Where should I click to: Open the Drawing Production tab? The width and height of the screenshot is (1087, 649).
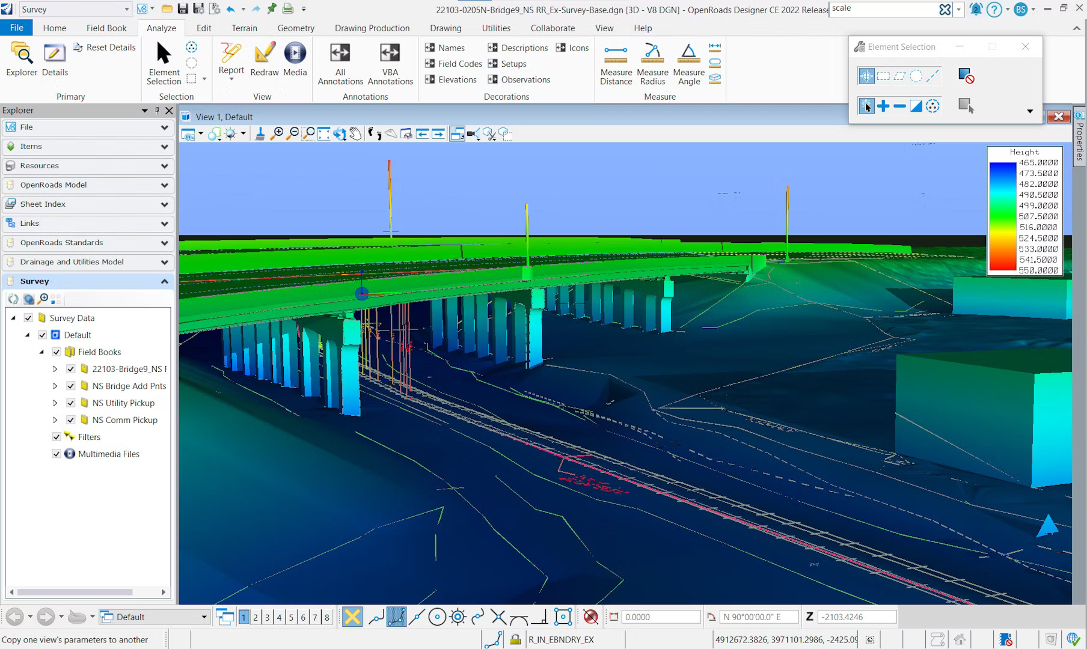pyautogui.click(x=372, y=28)
